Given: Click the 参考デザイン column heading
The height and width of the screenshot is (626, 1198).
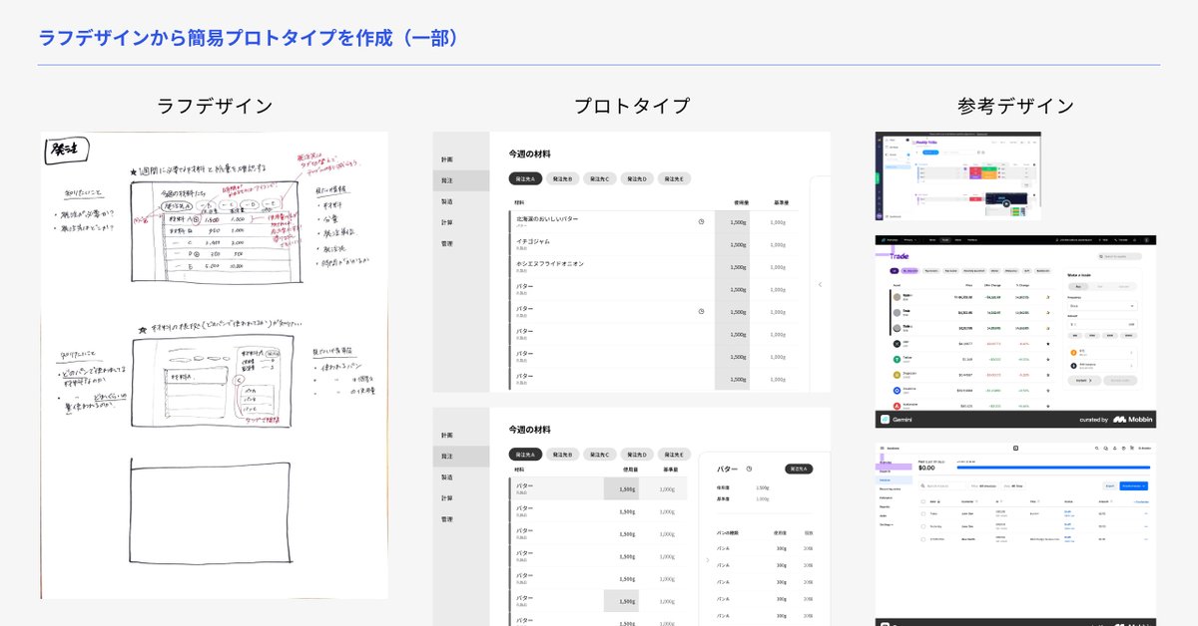Looking at the screenshot, I should click(1015, 106).
